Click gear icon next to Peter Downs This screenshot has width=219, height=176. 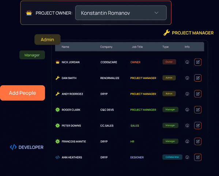[x=57, y=126]
